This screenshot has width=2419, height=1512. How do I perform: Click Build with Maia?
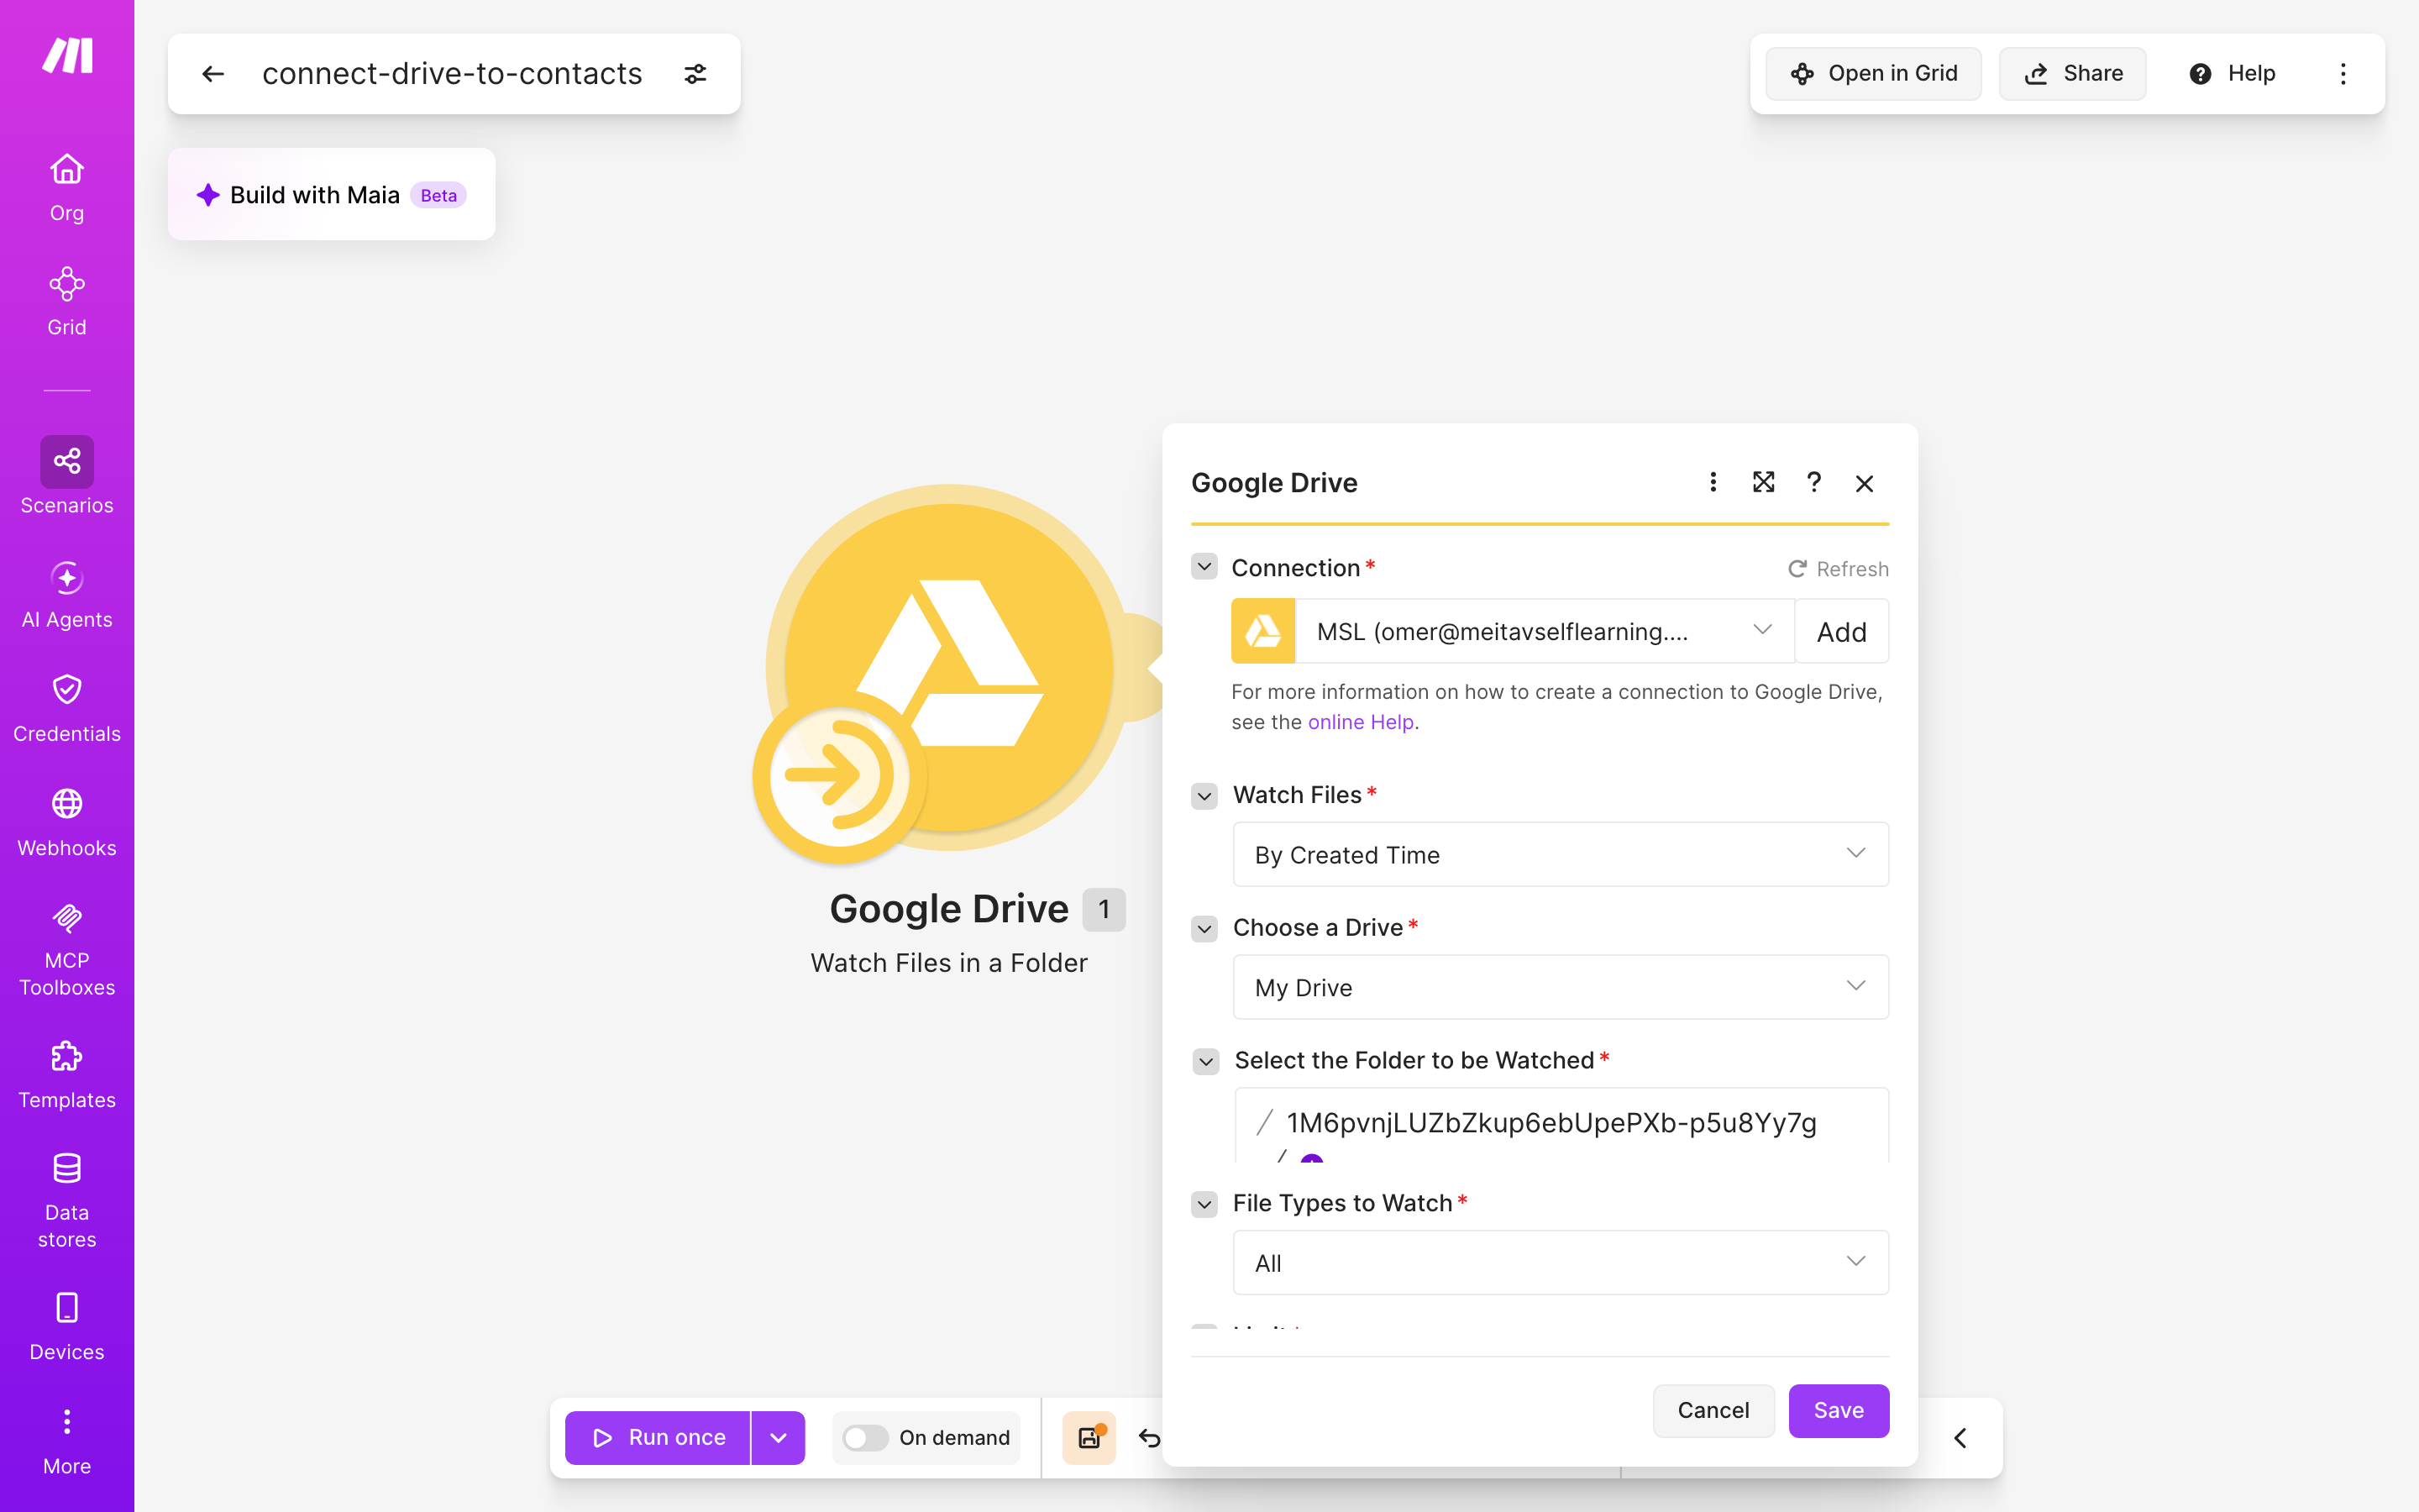[331, 195]
